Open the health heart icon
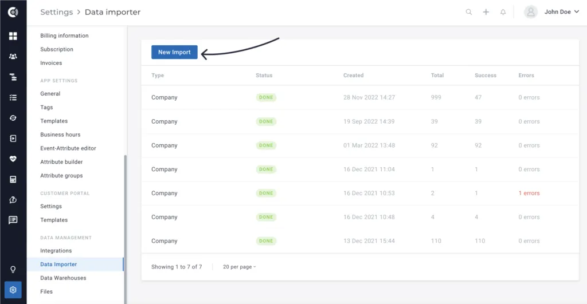587x304 pixels. [13, 159]
